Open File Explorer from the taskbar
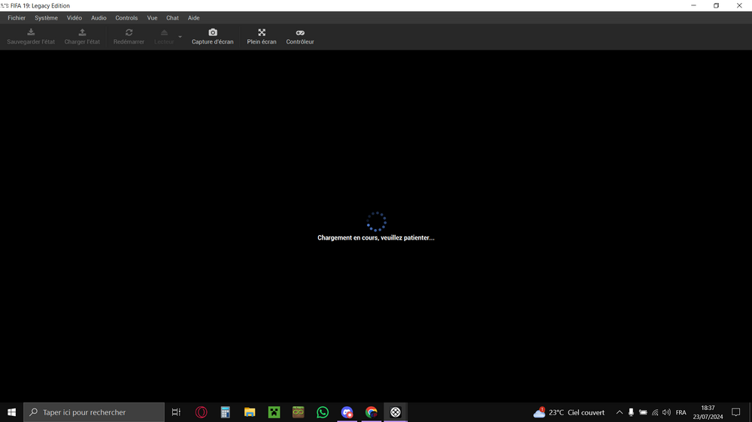The height and width of the screenshot is (422, 752). coord(250,412)
